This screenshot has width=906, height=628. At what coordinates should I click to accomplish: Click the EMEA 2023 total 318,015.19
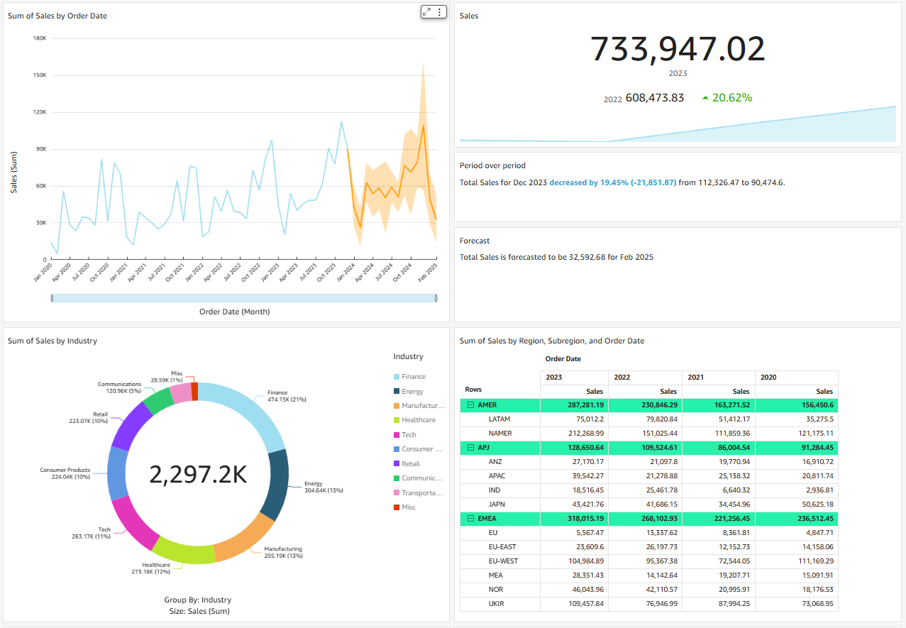(x=585, y=519)
